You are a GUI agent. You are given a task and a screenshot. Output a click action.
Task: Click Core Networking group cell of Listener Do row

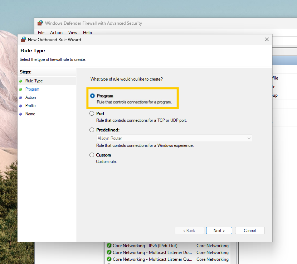pyautogui.click(x=212, y=253)
